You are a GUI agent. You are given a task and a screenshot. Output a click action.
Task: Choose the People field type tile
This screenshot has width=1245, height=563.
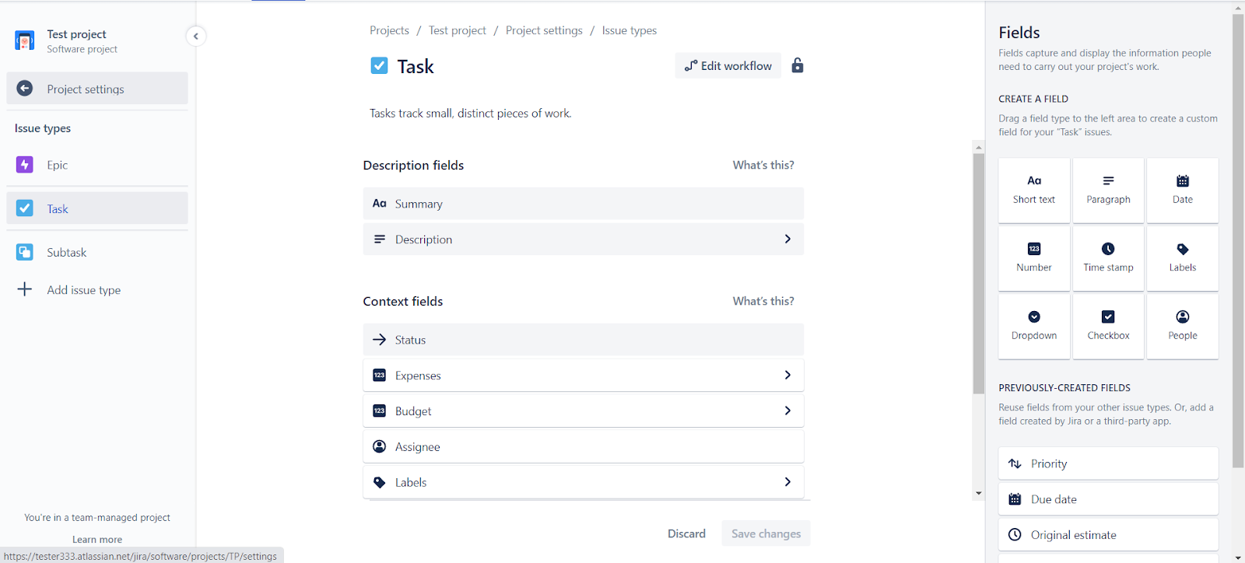pyautogui.click(x=1183, y=326)
